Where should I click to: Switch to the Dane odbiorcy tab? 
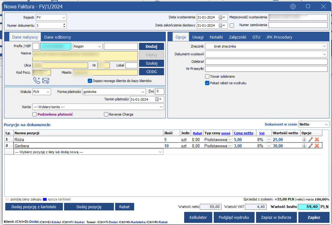57,37
